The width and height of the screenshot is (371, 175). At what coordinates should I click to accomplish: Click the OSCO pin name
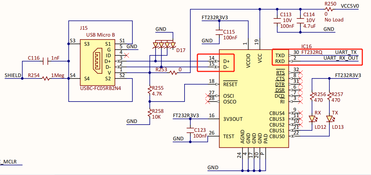(230, 102)
